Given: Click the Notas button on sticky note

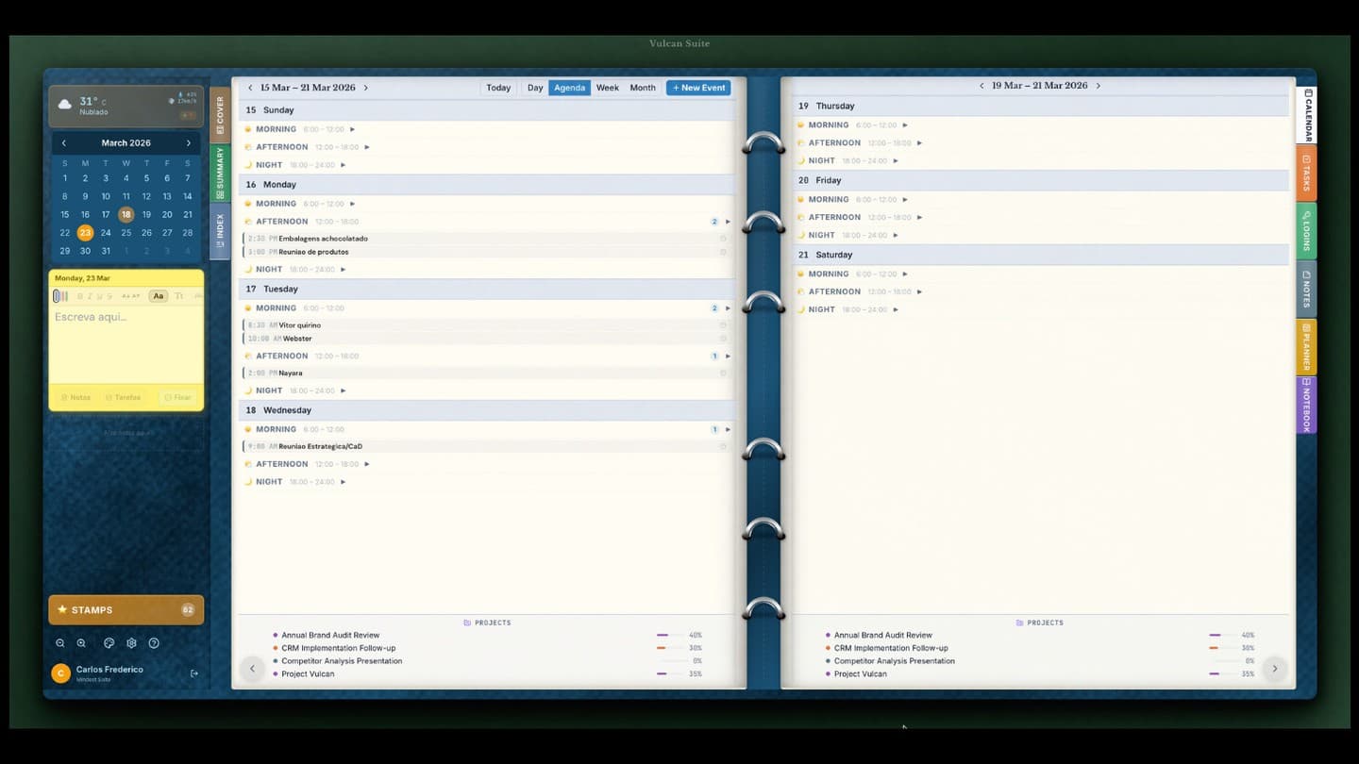Looking at the screenshot, I should click(76, 397).
